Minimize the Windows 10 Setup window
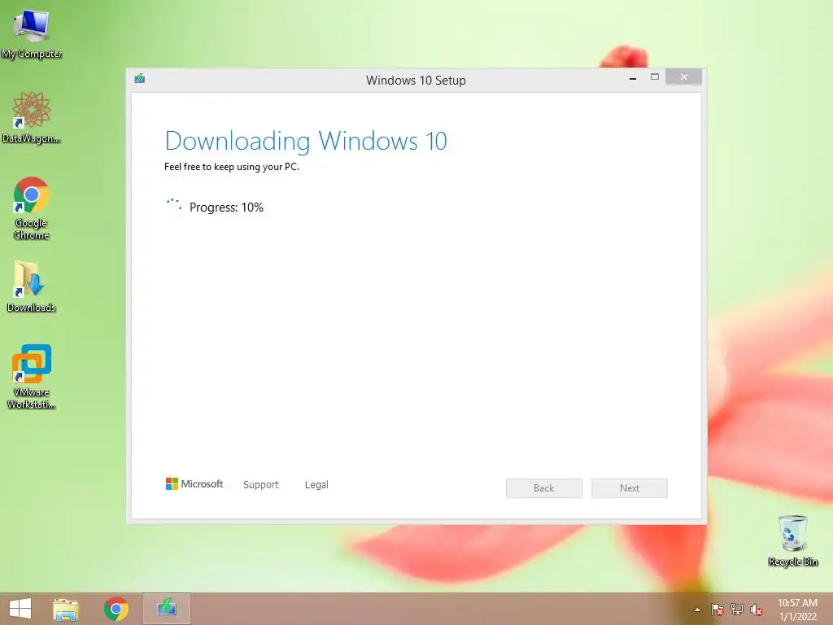833x625 pixels. pyautogui.click(x=633, y=78)
